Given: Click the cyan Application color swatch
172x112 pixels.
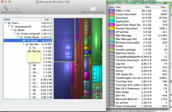Looking at the screenshot, I should 112,21.
